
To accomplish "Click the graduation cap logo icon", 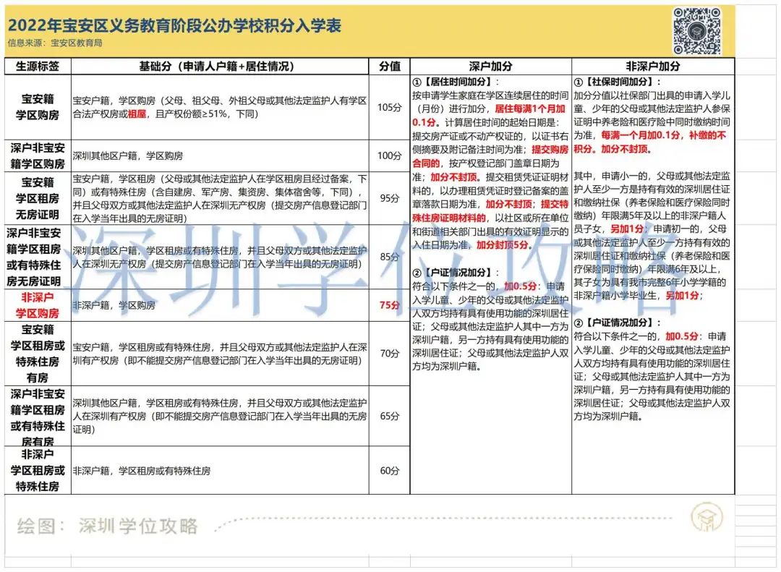I will pos(707,517).
